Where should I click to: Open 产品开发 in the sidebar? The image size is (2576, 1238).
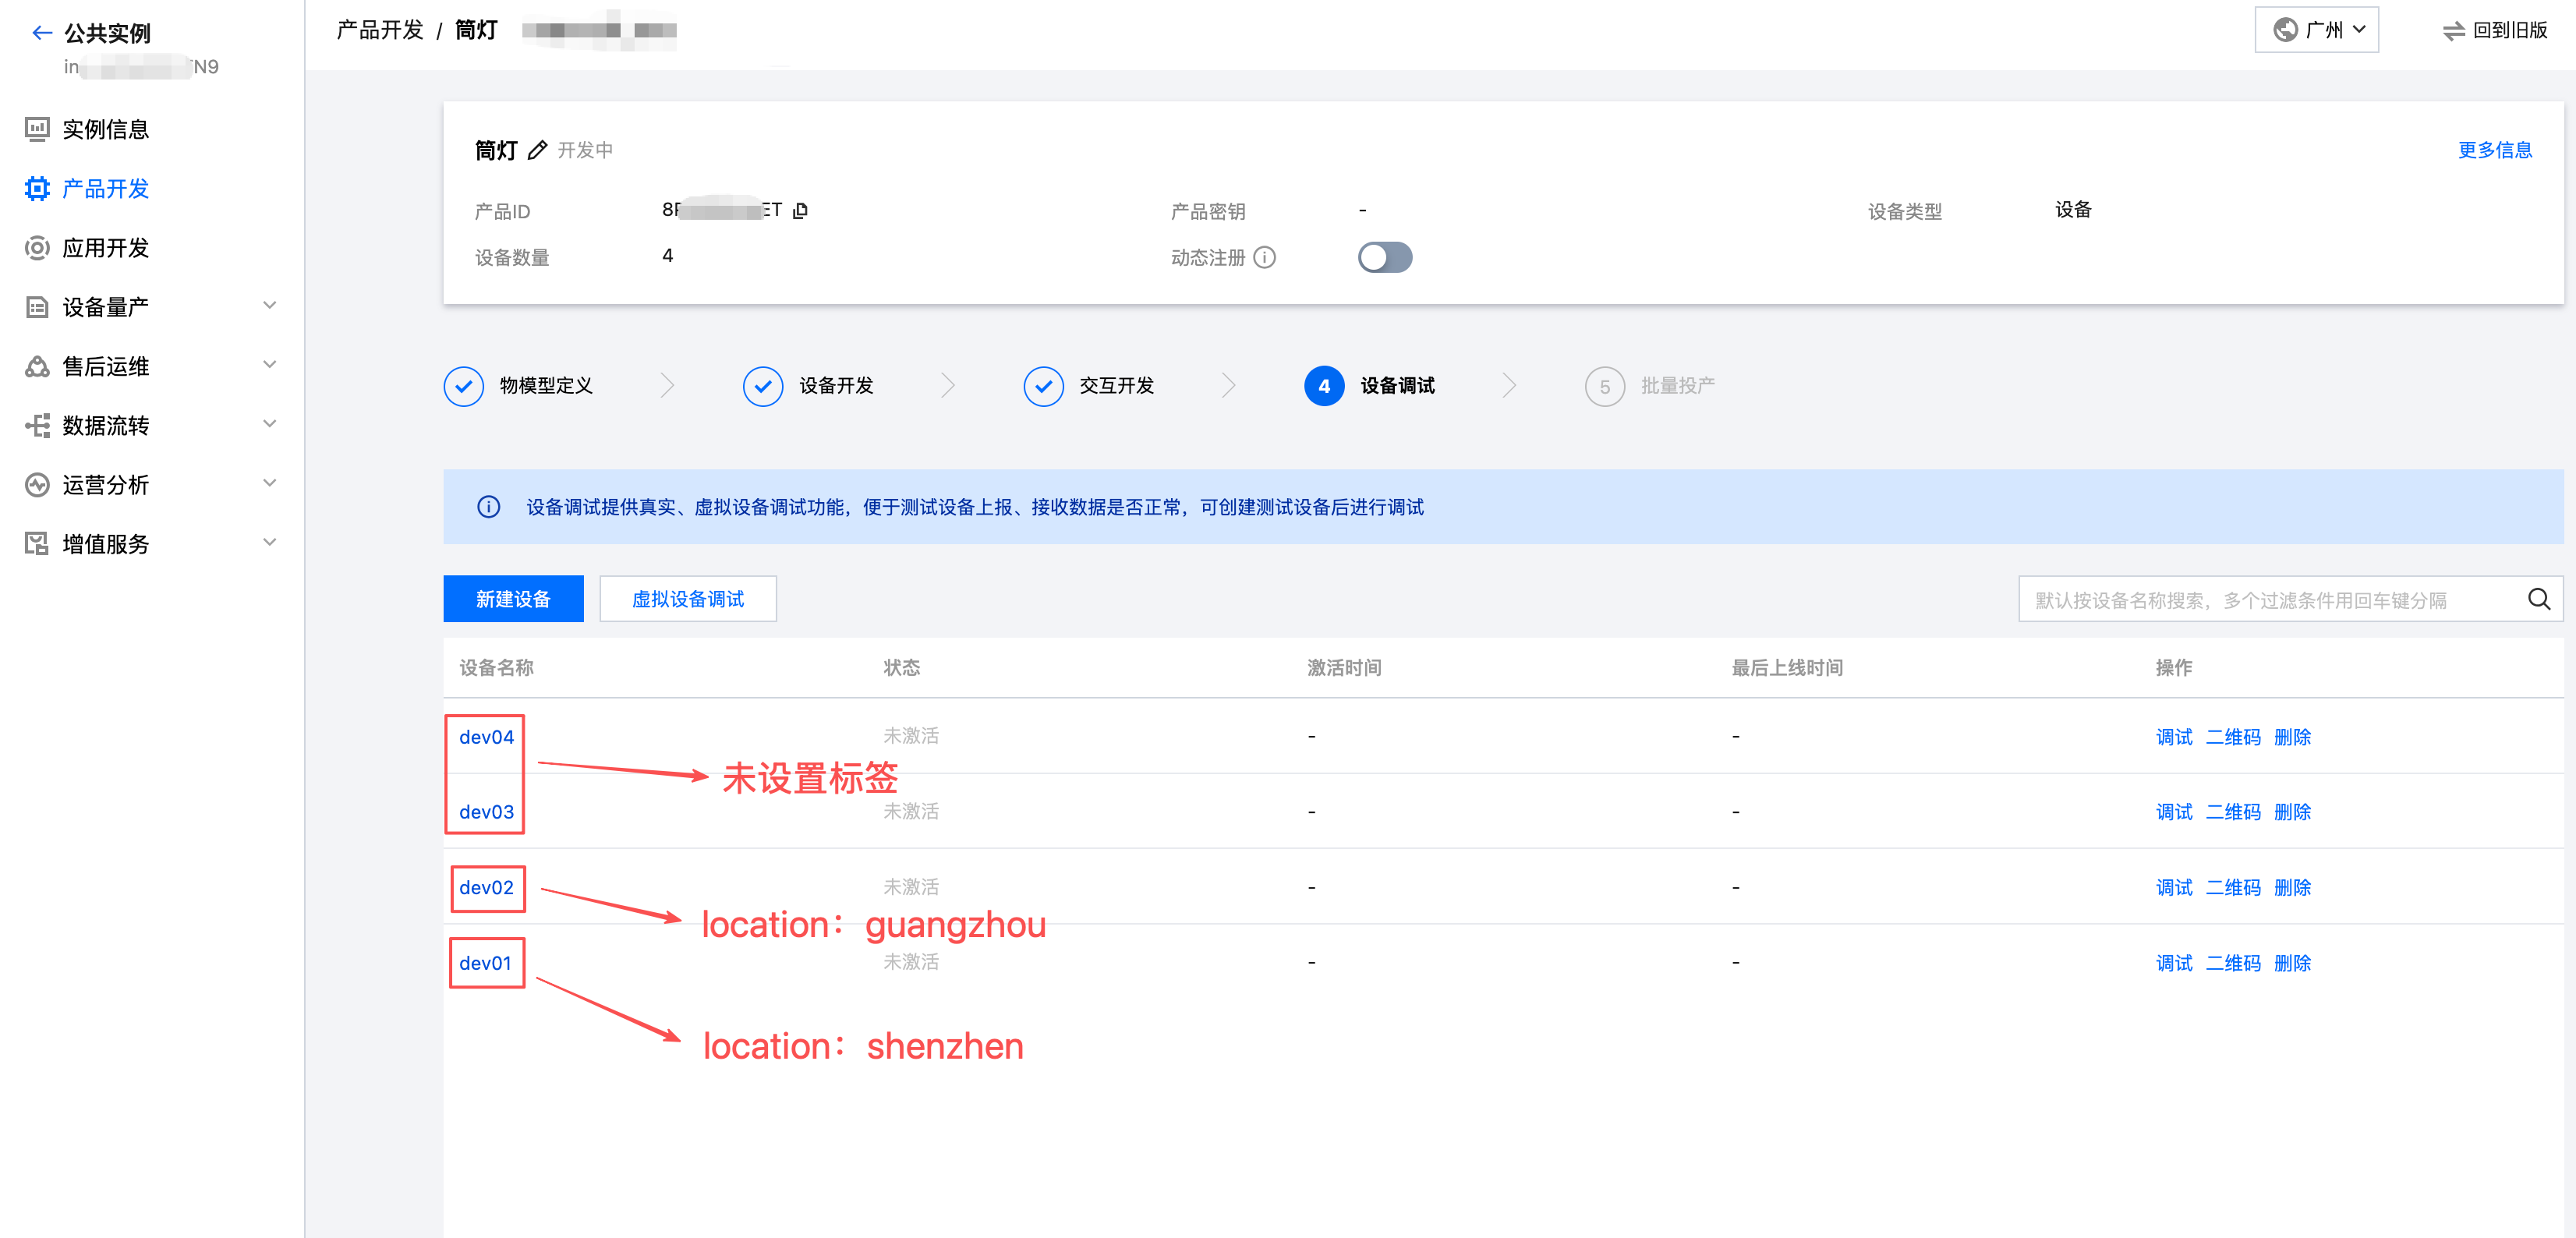(x=105, y=189)
